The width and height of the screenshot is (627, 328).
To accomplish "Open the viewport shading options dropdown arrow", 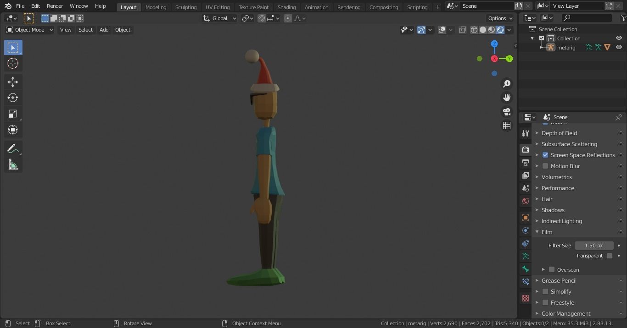I will tap(509, 30).
